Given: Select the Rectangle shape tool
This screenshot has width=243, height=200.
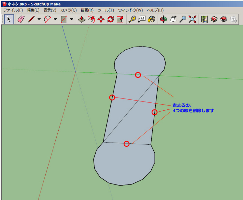Looking at the screenshot, I should tap(64, 19).
